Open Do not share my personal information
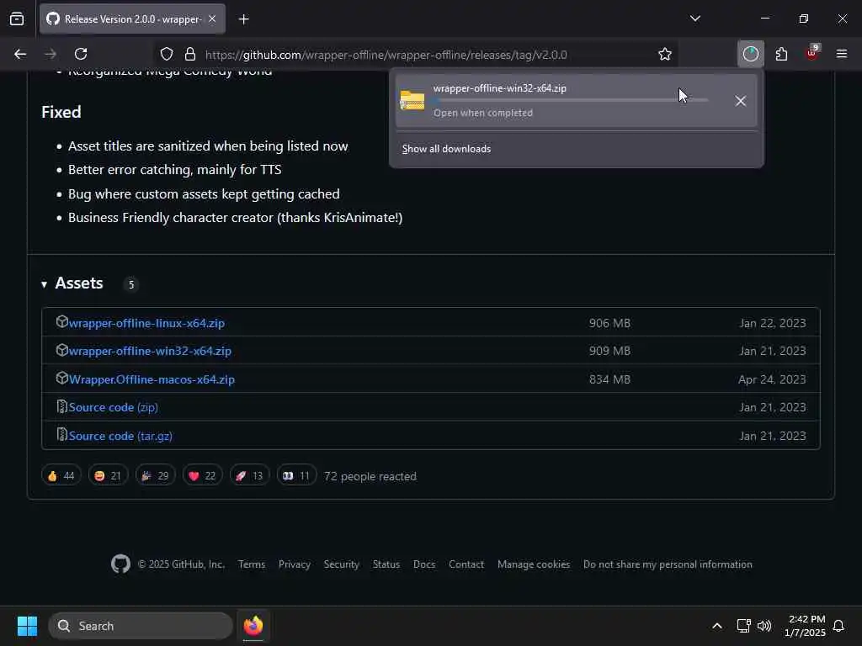This screenshot has width=862, height=646. [668, 564]
